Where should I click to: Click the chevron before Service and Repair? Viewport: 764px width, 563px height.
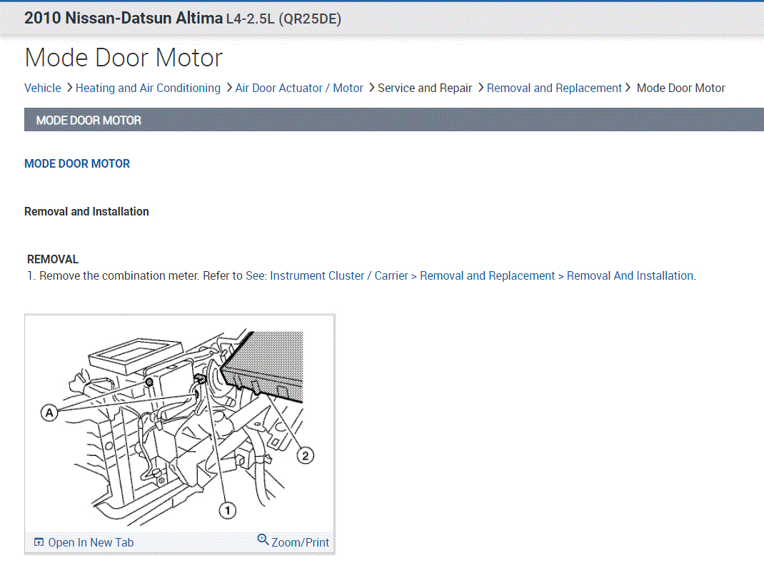(371, 88)
